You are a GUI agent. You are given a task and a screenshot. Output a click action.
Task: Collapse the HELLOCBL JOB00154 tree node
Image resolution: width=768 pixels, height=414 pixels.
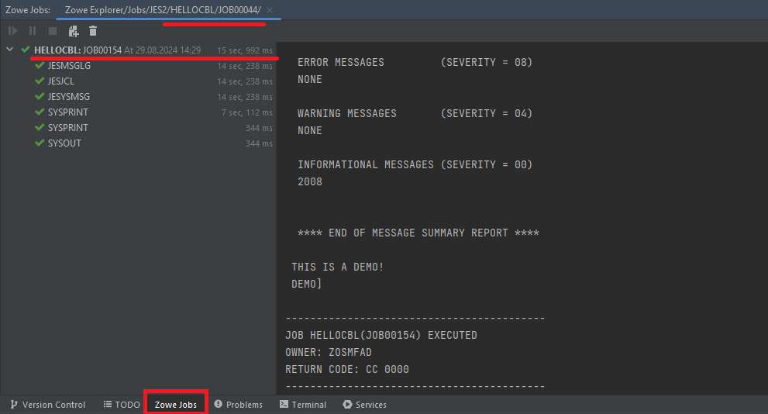click(10, 50)
